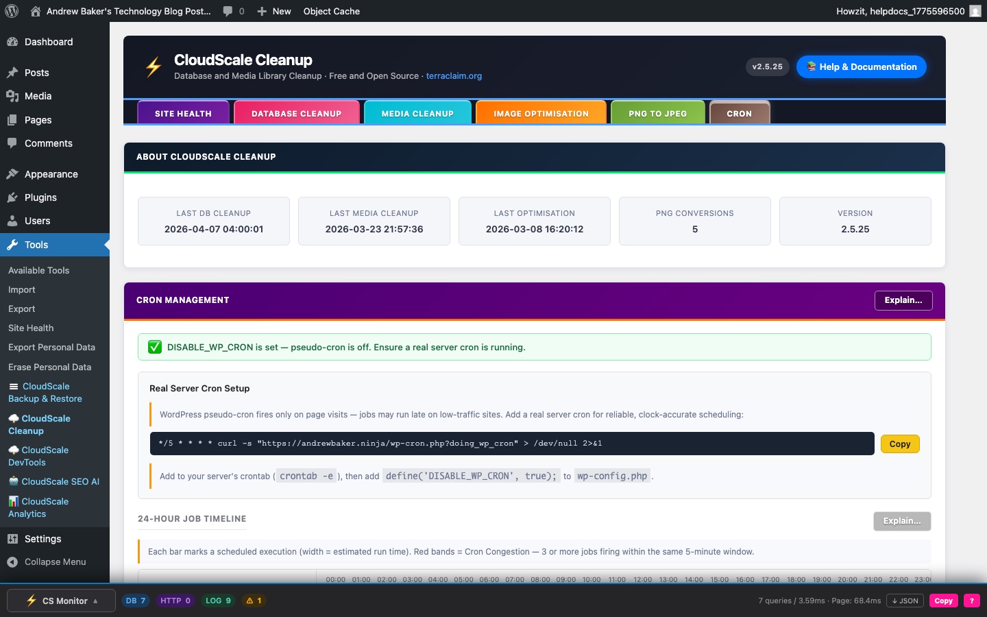Click the Dashboard gauge icon in sidebar
Image resolution: width=987 pixels, height=617 pixels.
[12, 42]
